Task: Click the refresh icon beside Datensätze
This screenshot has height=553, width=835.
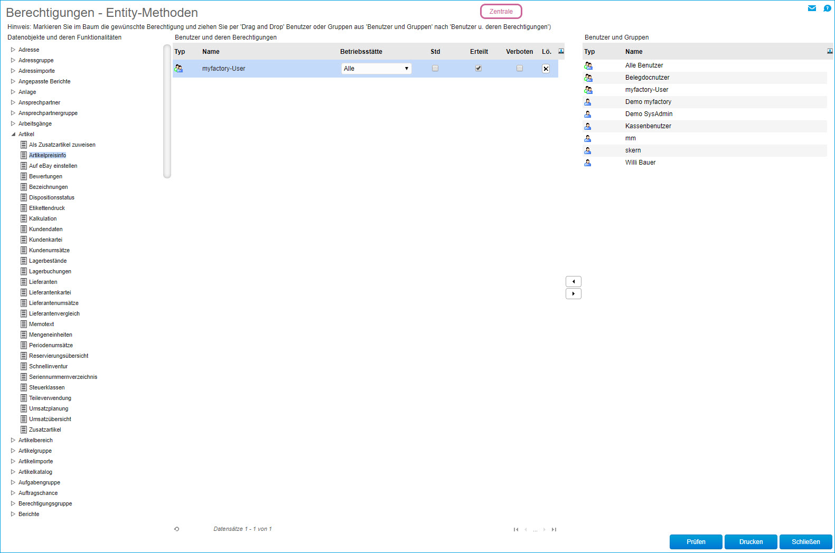Action: coord(176,529)
